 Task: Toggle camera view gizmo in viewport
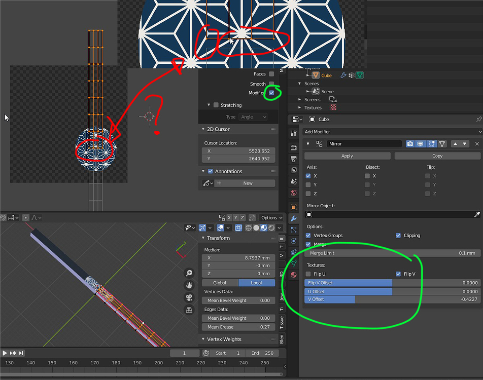tap(189, 297)
